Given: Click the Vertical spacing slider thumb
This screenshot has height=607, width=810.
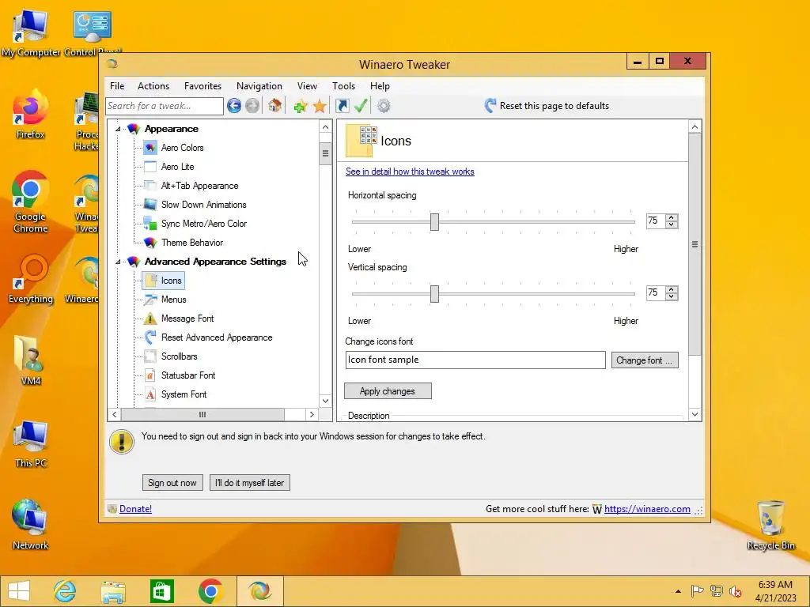Looking at the screenshot, I should 434,294.
